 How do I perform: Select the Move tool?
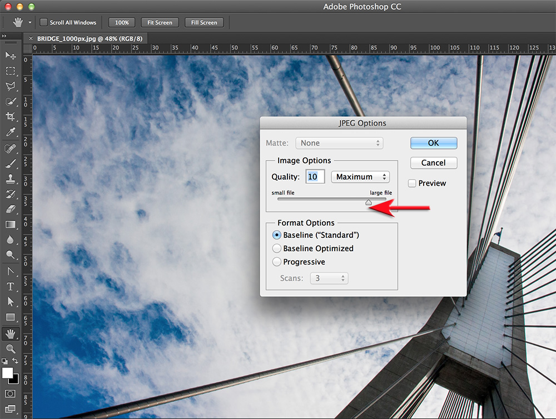[11, 56]
